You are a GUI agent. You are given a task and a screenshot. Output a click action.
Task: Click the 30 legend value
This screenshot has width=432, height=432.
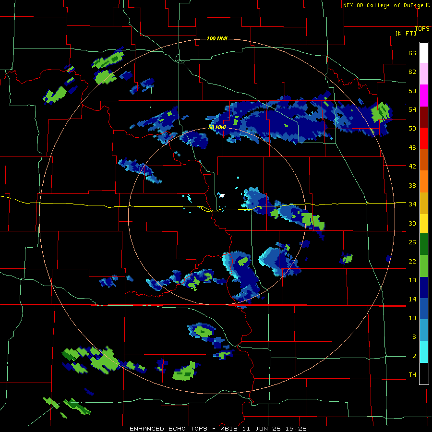pyautogui.click(x=412, y=223)
